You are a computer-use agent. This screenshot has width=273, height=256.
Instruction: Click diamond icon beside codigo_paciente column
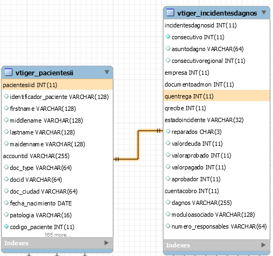point(6,226)
